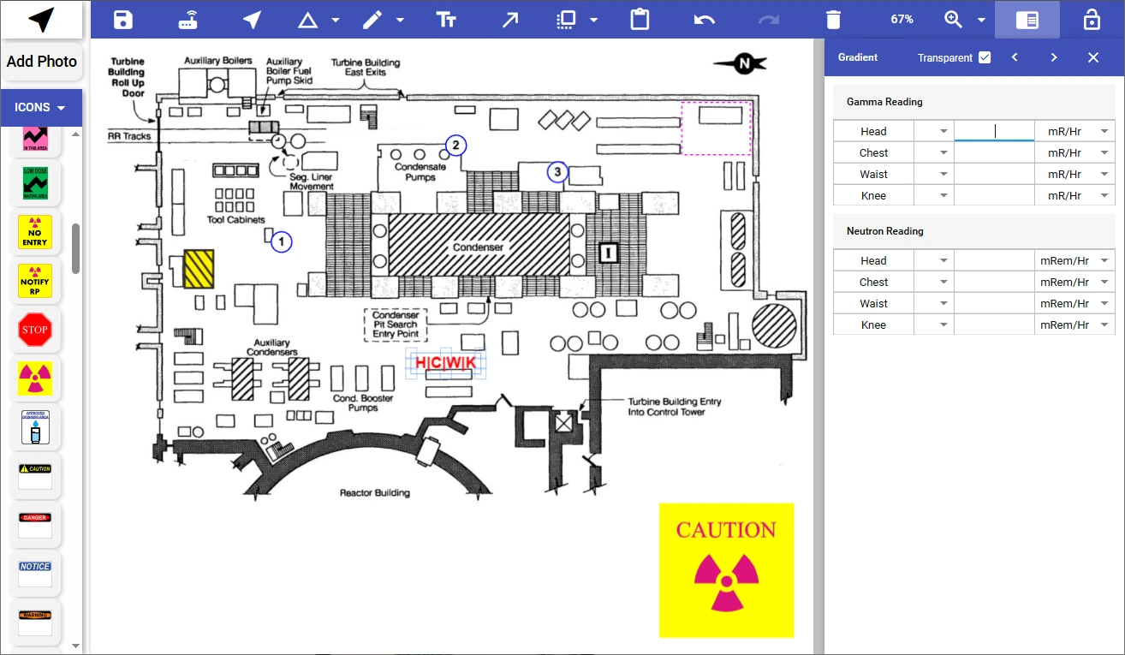Screen dimensions: 1125x655
Task: Toggle the side properties panel
Action: (1027, 20)
